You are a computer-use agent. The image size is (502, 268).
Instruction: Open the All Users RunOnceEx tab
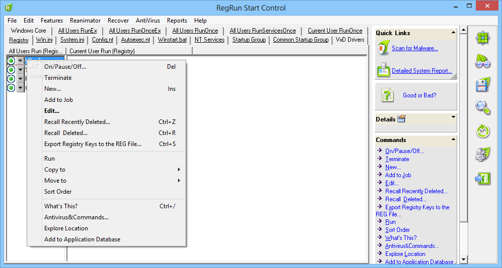pos(135,31)
